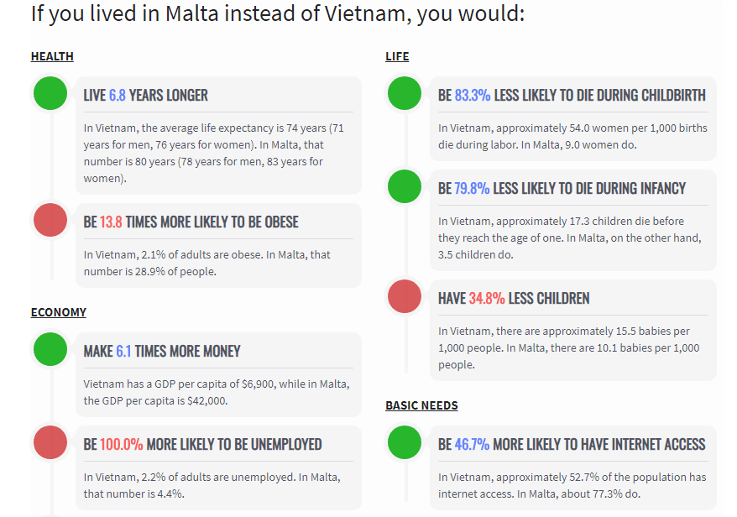Click the 79.8% Less Likely Infancy heading
The image size is (737, 517).
click(562, 188)
